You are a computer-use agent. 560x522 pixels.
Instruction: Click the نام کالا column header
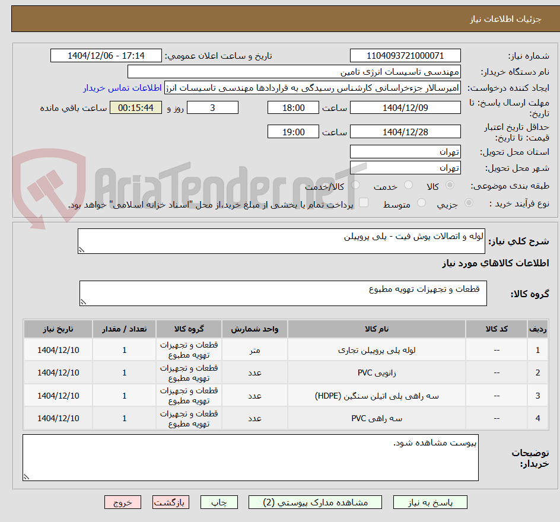point(377,329)
